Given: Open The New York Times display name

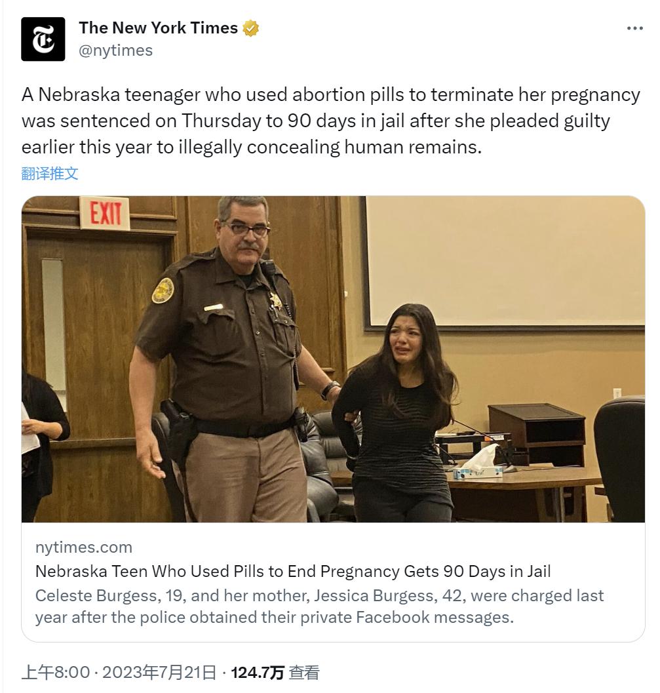Looking at the screenshot, I should click(158, 28).
